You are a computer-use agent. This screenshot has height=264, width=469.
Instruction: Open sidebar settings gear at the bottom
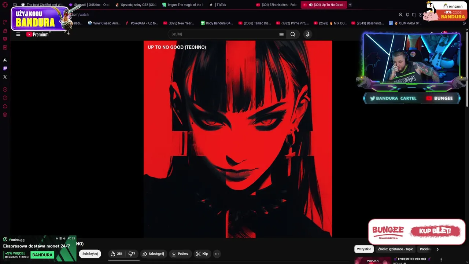5,115
